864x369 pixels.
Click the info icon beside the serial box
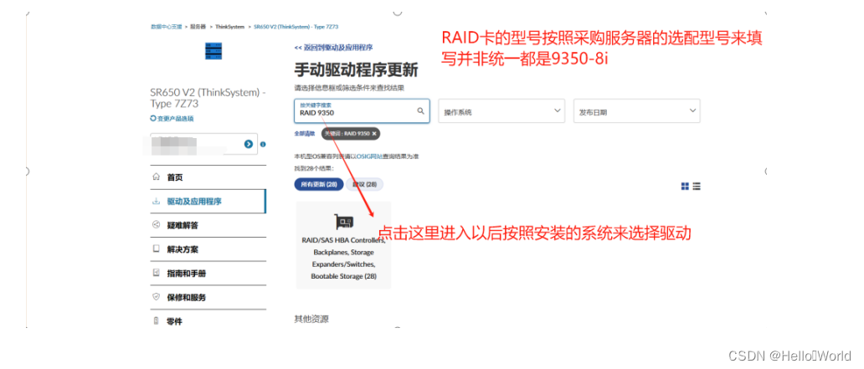(263, 144)
